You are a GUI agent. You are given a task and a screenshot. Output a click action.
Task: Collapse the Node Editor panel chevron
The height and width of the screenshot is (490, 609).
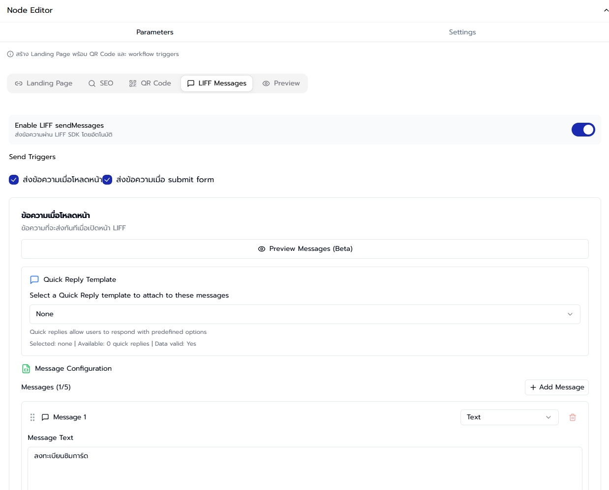606,10
